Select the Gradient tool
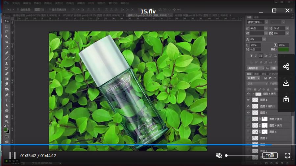Viewport: 296px width, 166px height. click(x=7, y=79)
